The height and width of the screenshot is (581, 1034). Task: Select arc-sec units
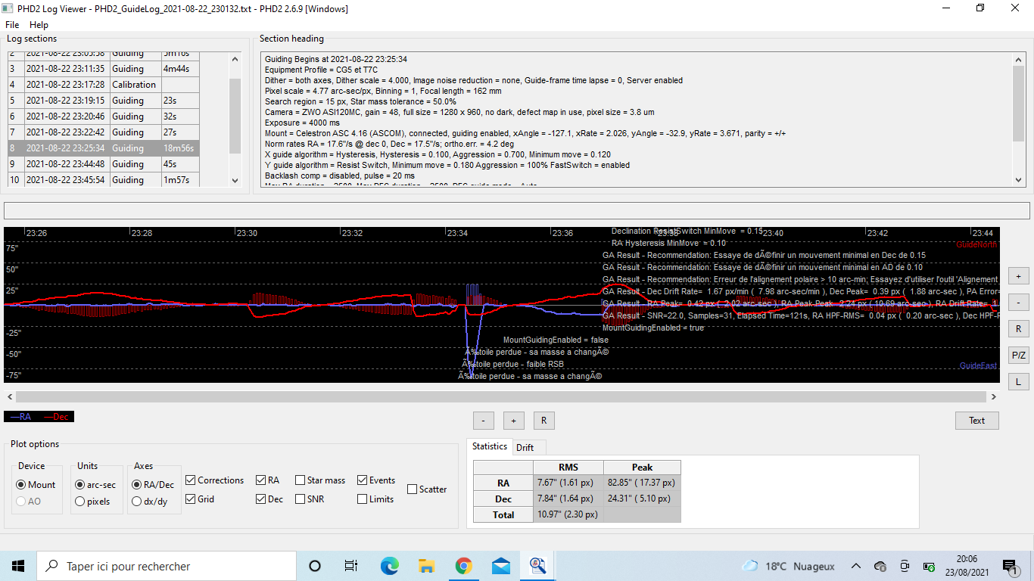coord(95,484)
